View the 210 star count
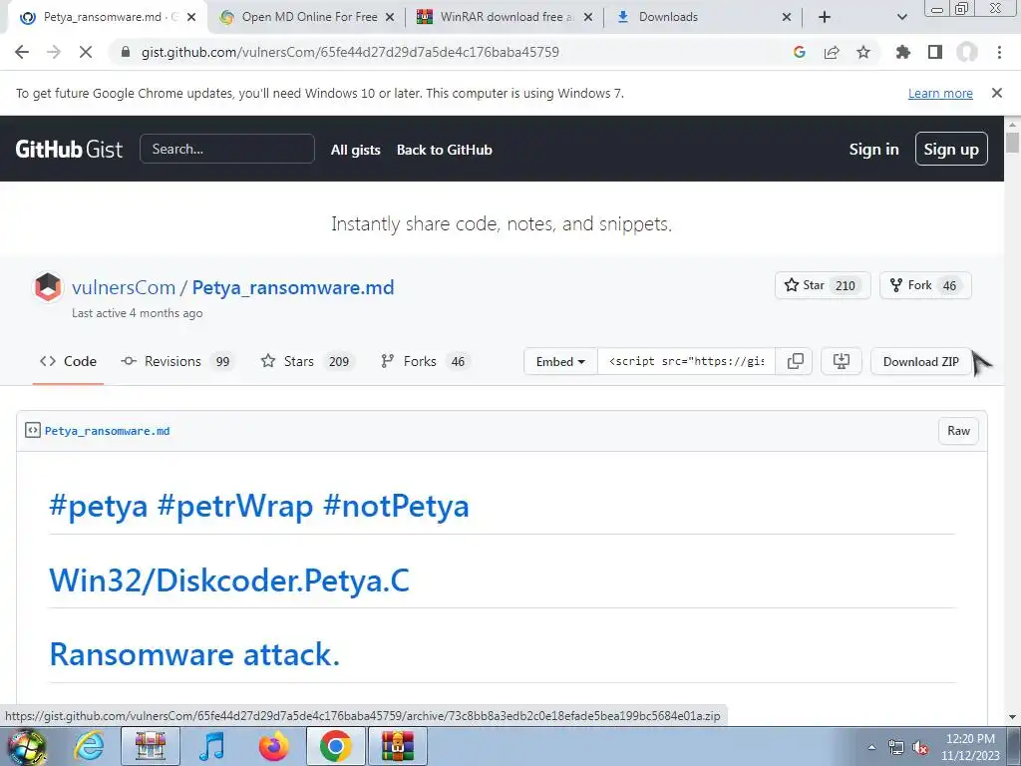Viewport: 1021px width, 766px height. coord(846,285)
